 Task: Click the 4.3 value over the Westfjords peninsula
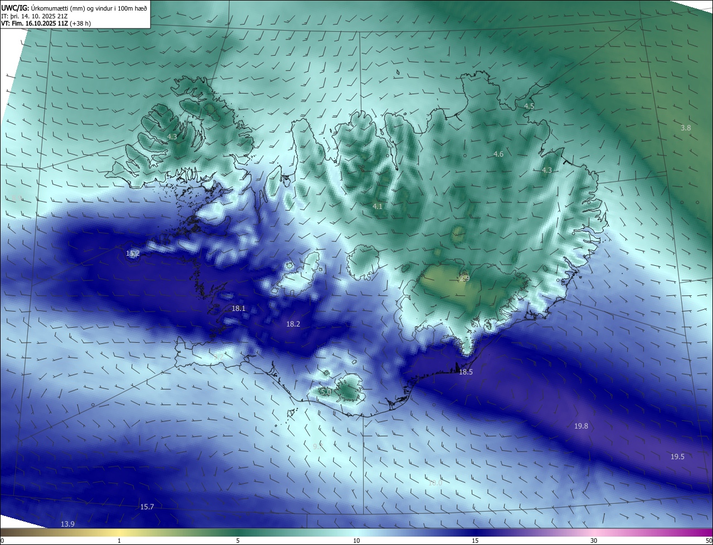tap(172, 137)
